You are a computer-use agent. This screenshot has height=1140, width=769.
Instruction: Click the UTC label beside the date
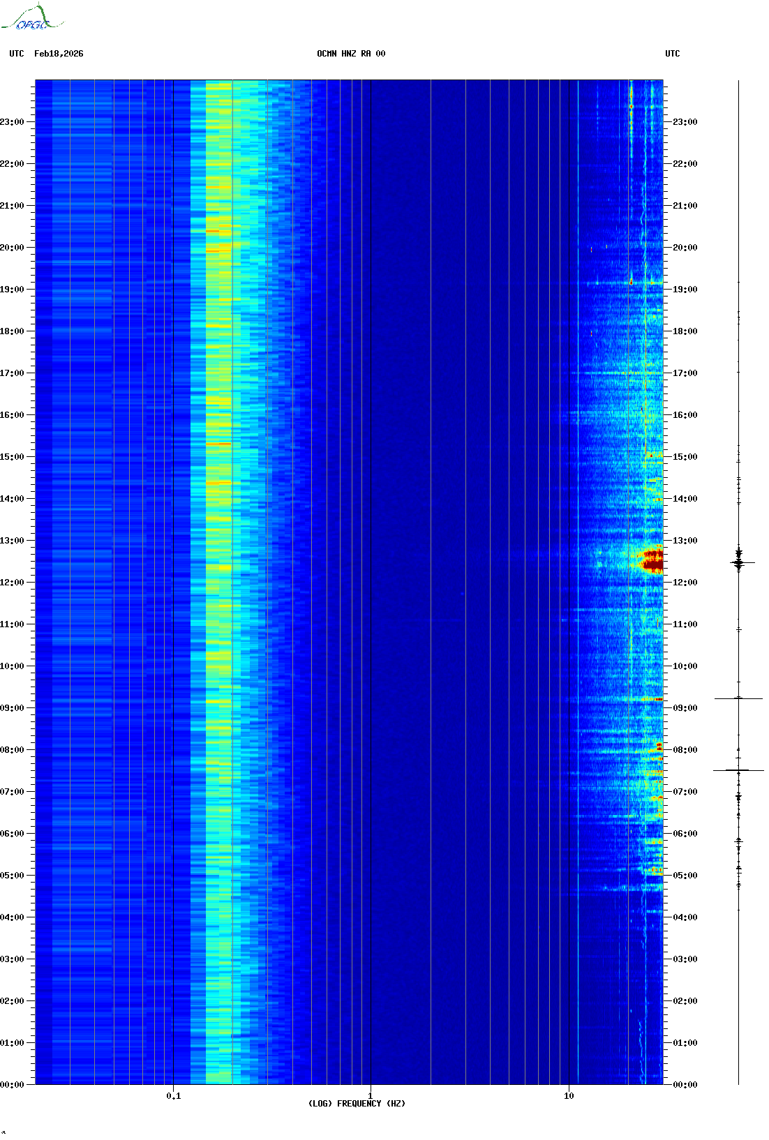point(17,54)
